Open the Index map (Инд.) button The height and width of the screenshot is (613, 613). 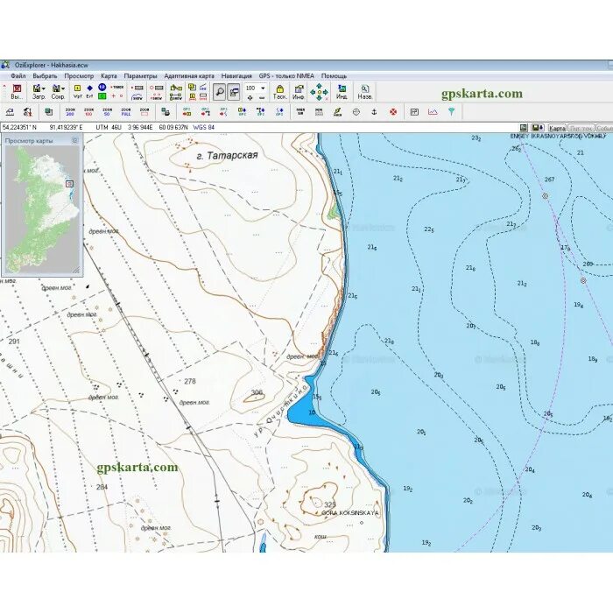pos(342,92)
